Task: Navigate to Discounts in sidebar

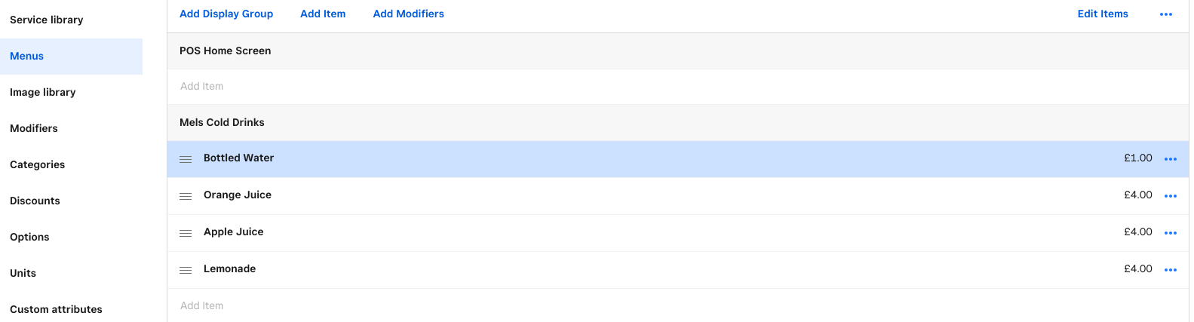Action: [x=35, y=201]
